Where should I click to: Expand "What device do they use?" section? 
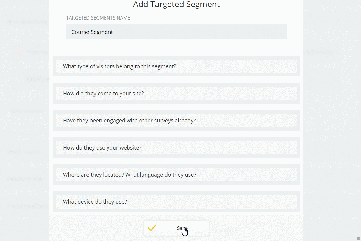point(176,202)
